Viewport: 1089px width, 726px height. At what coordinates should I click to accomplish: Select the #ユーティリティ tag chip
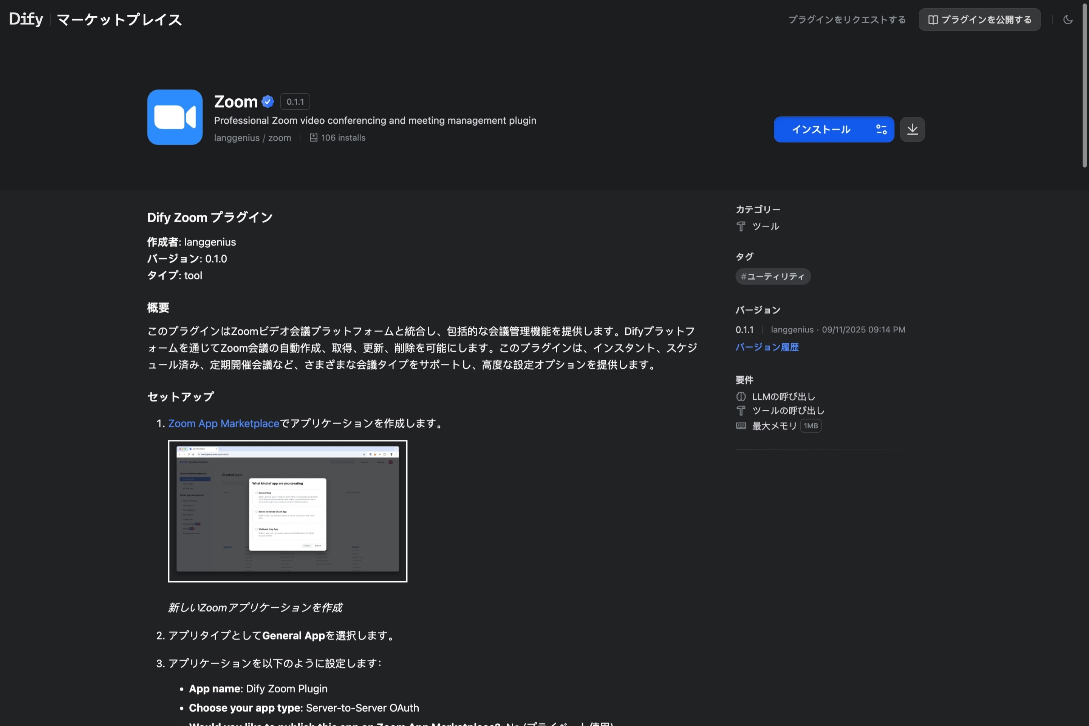773,276
